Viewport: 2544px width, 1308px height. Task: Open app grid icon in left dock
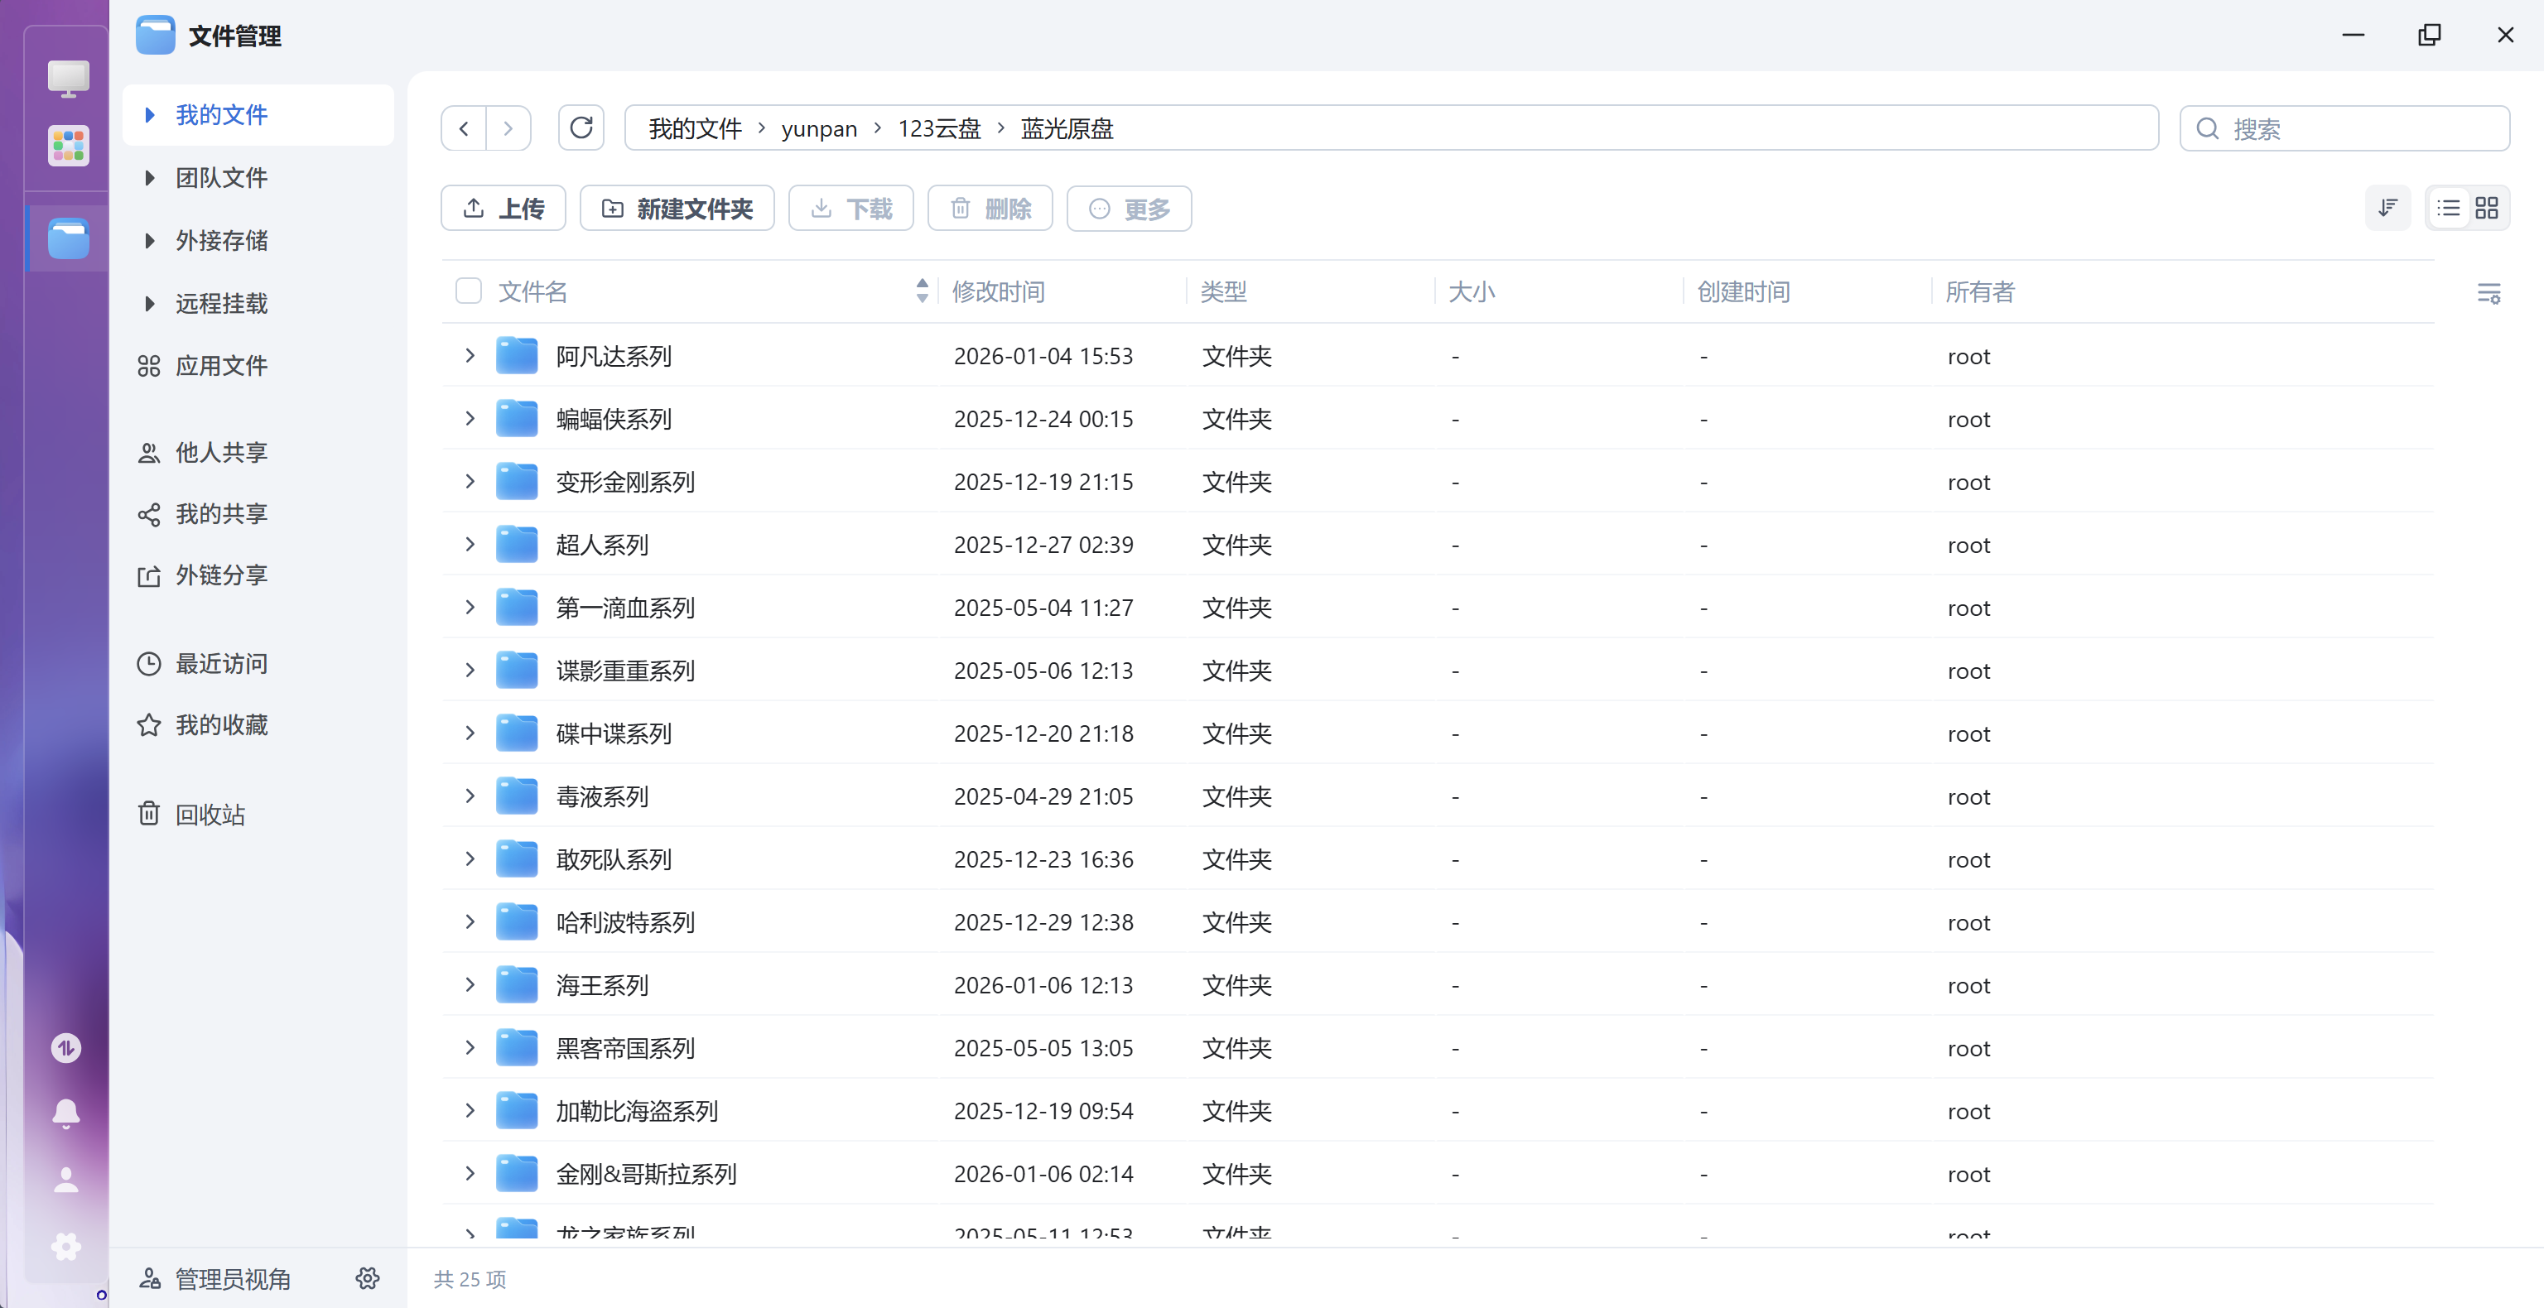point(68,146)
